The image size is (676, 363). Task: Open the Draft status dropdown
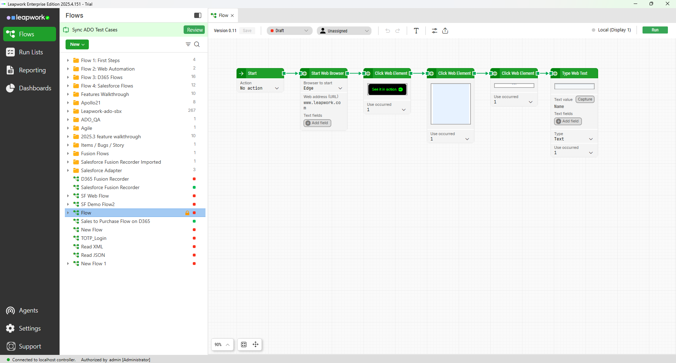[289, 31]
